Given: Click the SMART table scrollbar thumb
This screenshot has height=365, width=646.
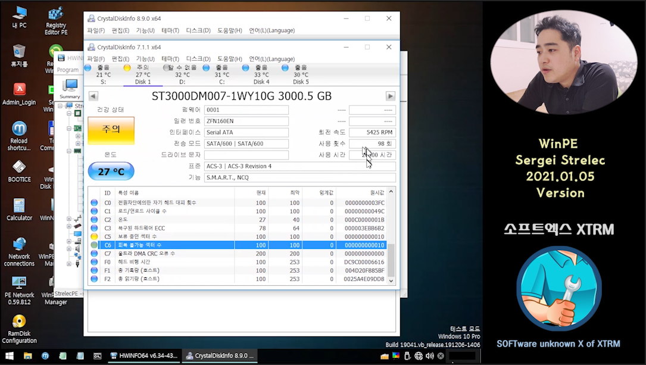Looking at the screenshot, I should tap(391, 260).
